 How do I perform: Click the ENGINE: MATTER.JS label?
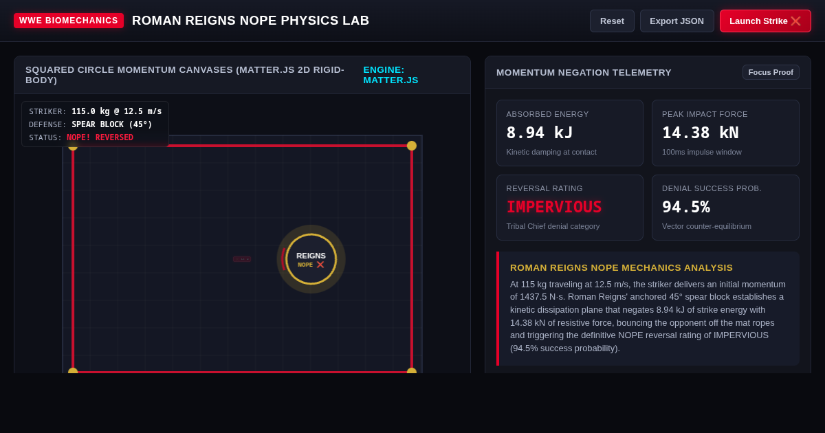(390, 75)
